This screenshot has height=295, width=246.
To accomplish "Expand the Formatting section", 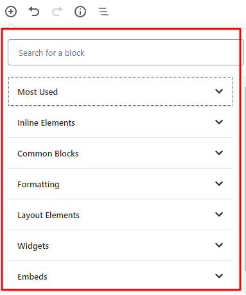I will click(x=120, y=184).
